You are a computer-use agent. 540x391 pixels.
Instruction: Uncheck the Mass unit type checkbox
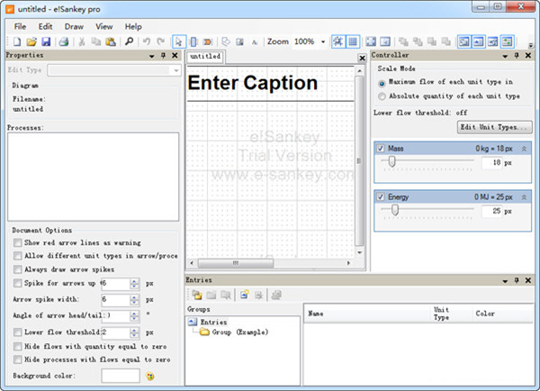pos(382,148)
